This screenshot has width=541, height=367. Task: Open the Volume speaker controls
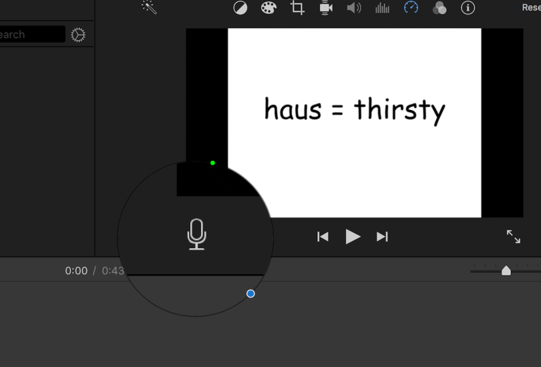coord(354,8)
